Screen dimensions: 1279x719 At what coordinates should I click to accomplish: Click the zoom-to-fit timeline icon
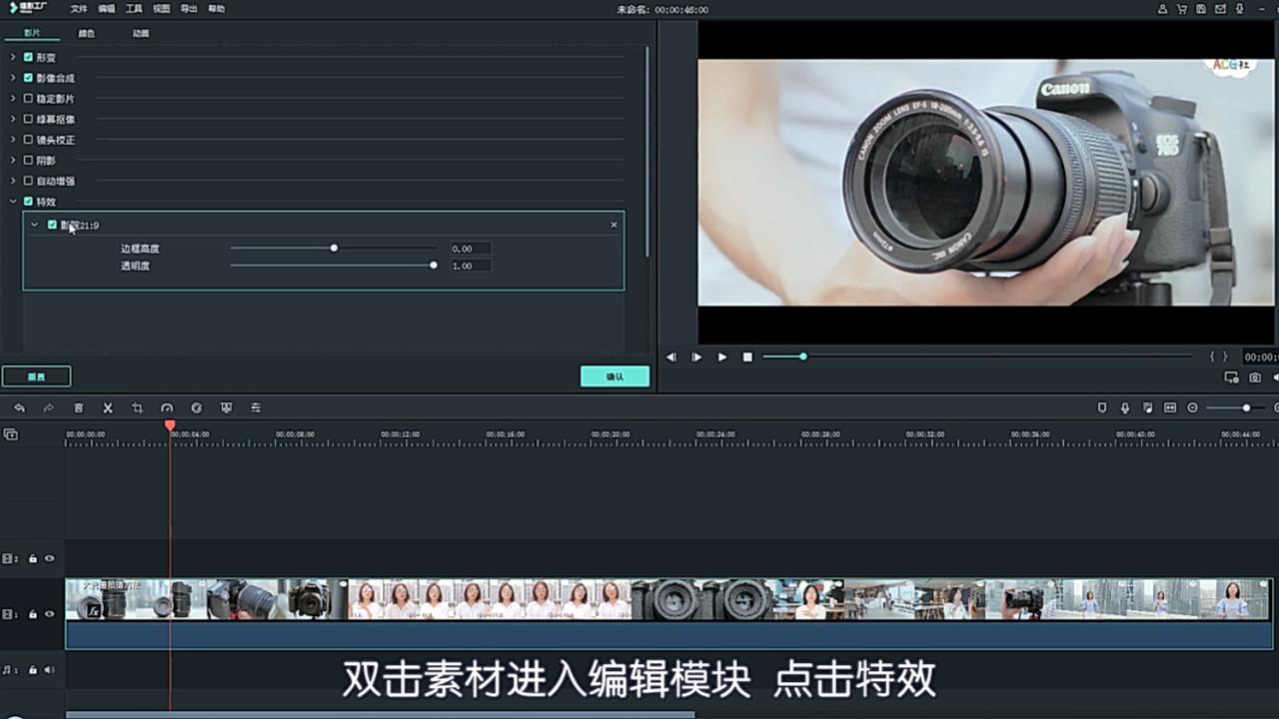coord(1170,407)
